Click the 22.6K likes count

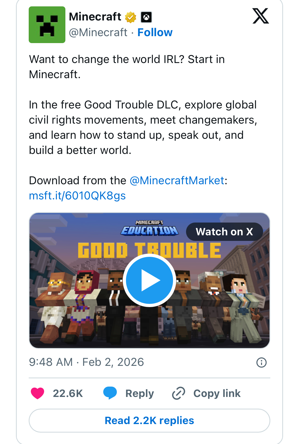(68, 393)
